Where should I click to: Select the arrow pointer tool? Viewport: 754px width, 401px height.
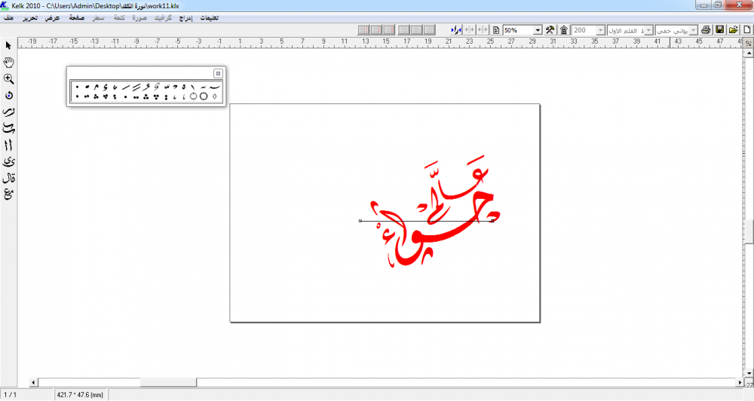[9, 46]
